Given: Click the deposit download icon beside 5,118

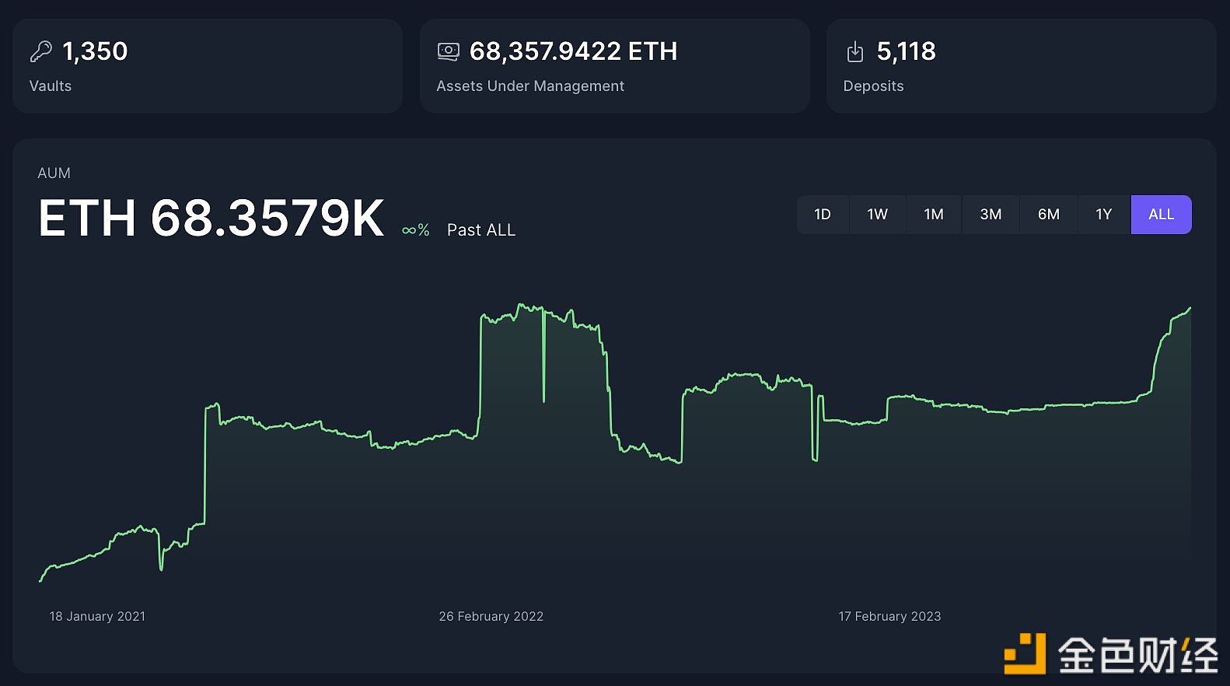Looking at the screenshot, I should 854,51.
